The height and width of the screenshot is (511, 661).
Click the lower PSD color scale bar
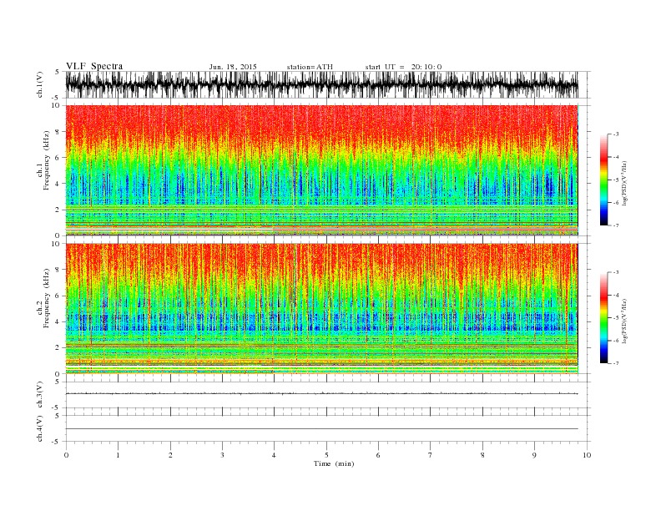(604, 318)
